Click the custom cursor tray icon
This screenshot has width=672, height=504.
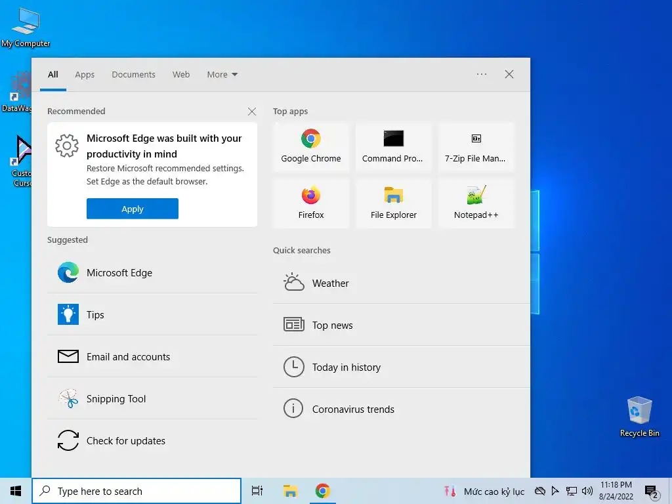(555, 491)
